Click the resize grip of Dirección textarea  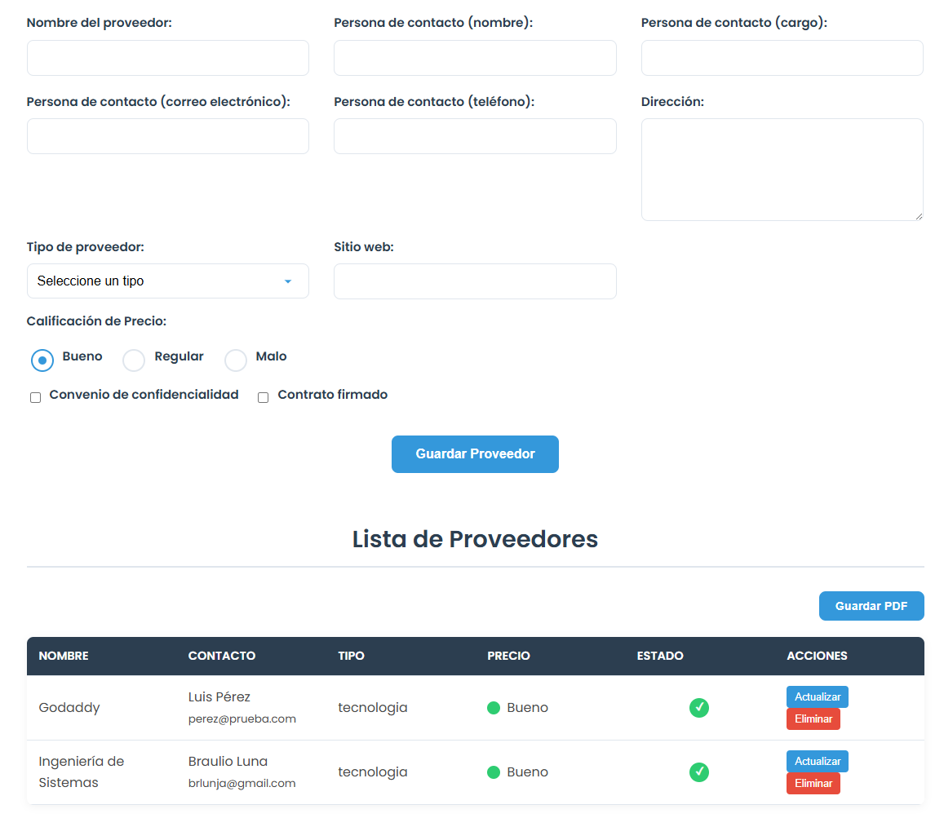(x=919, y=216)
